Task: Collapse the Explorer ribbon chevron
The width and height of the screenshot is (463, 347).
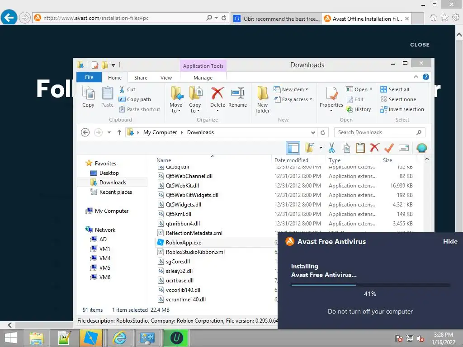Action: (416, 77)
